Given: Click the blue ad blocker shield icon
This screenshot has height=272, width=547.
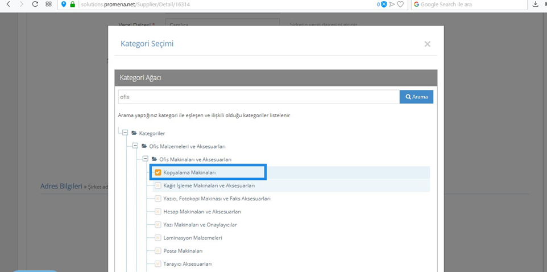Looking at the screenshot, I should coord(384,4).
